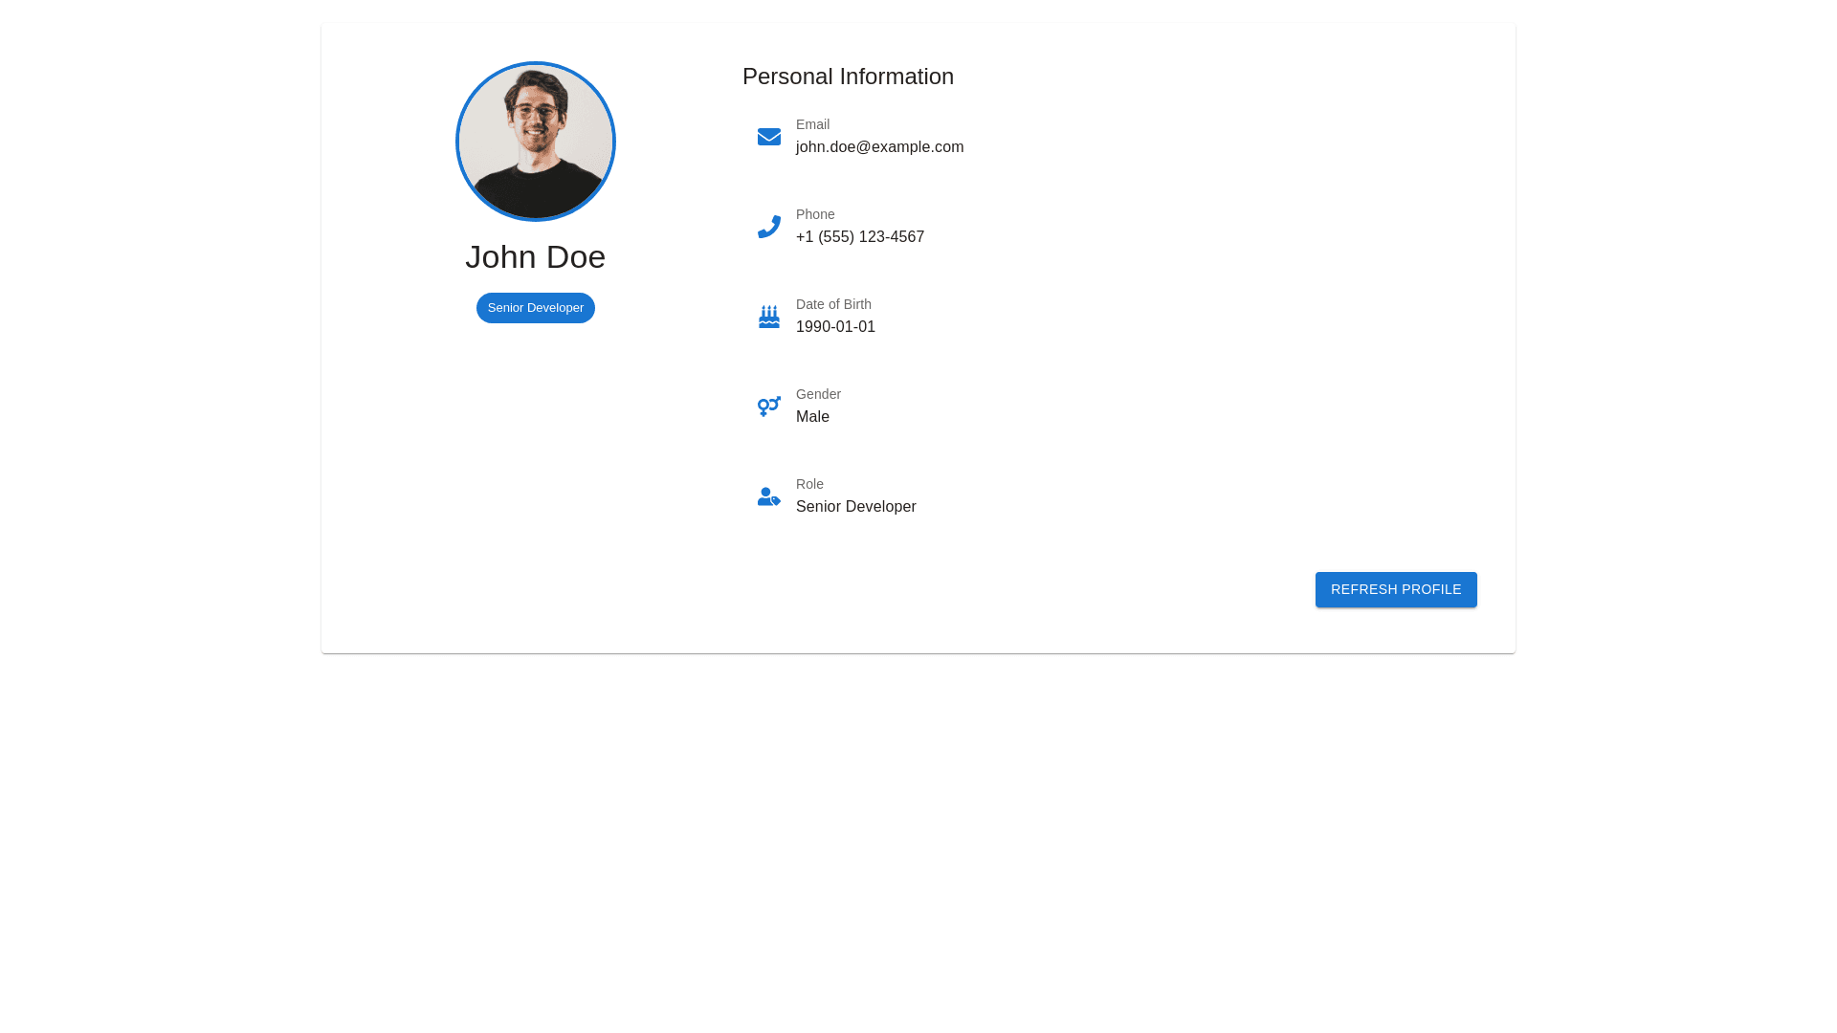
Task: Select the john.doe@example.com email address
Action: [x=879, y=147]
